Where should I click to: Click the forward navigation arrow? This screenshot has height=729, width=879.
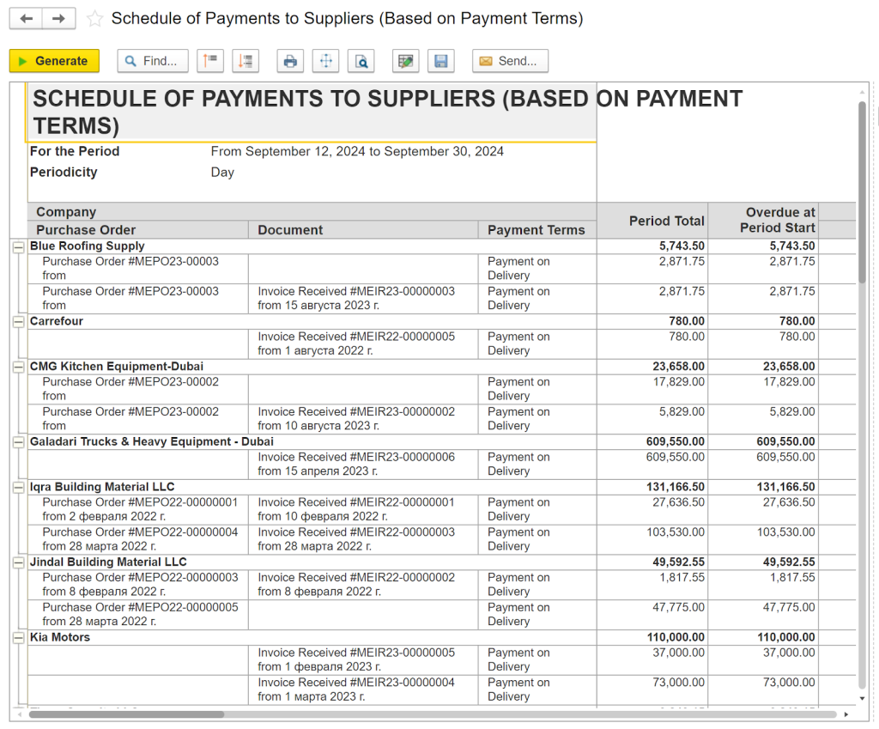pos(58,19)
